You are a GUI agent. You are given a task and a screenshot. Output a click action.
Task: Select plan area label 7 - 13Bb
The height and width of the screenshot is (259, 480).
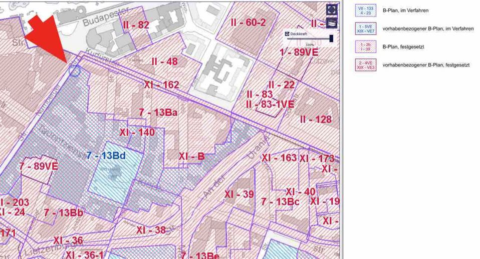tap(63, 212)
